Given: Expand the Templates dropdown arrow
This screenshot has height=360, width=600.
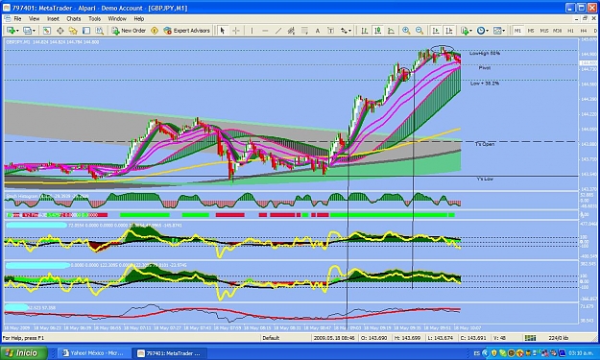Looking at the screenshot, I should point(504,31).
